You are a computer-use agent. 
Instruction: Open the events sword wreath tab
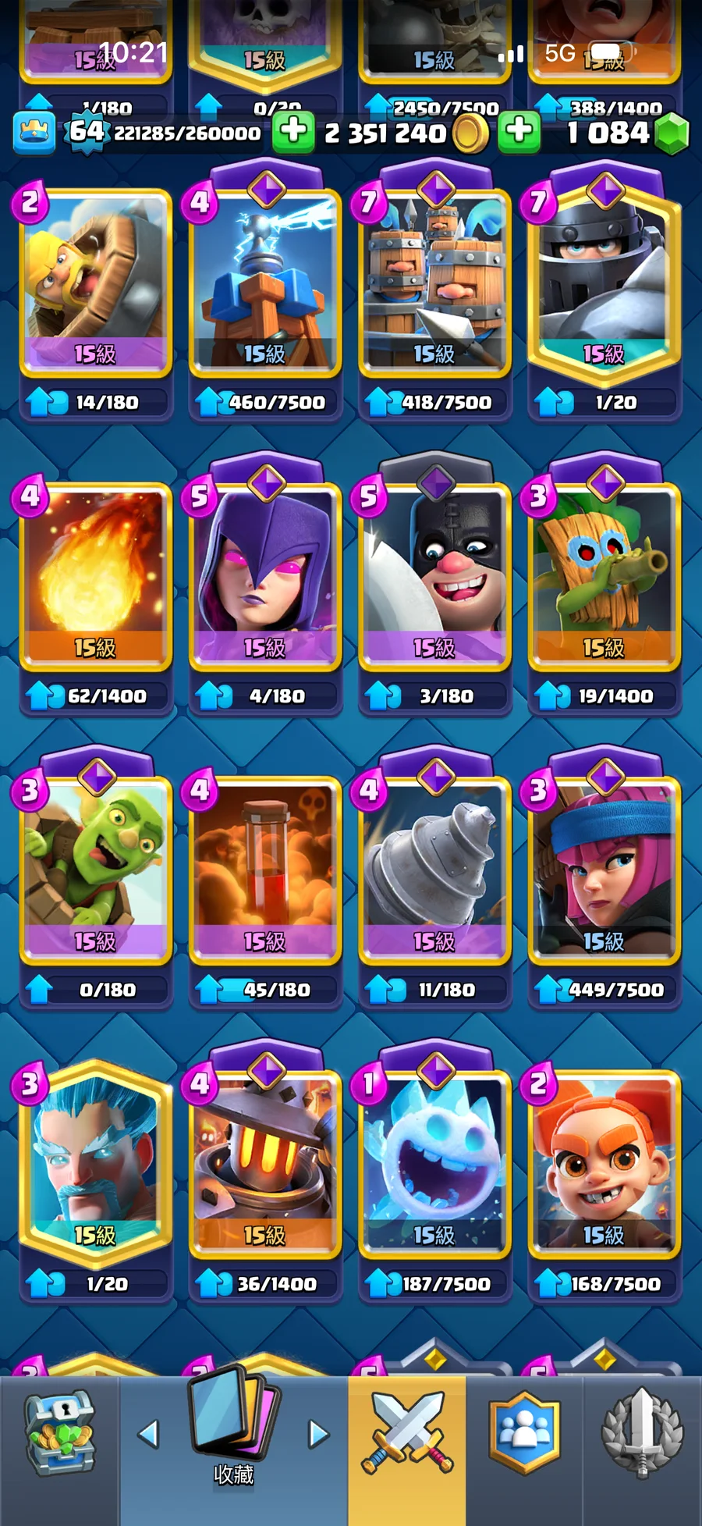pyautogui.click(x=642, y=1433)
